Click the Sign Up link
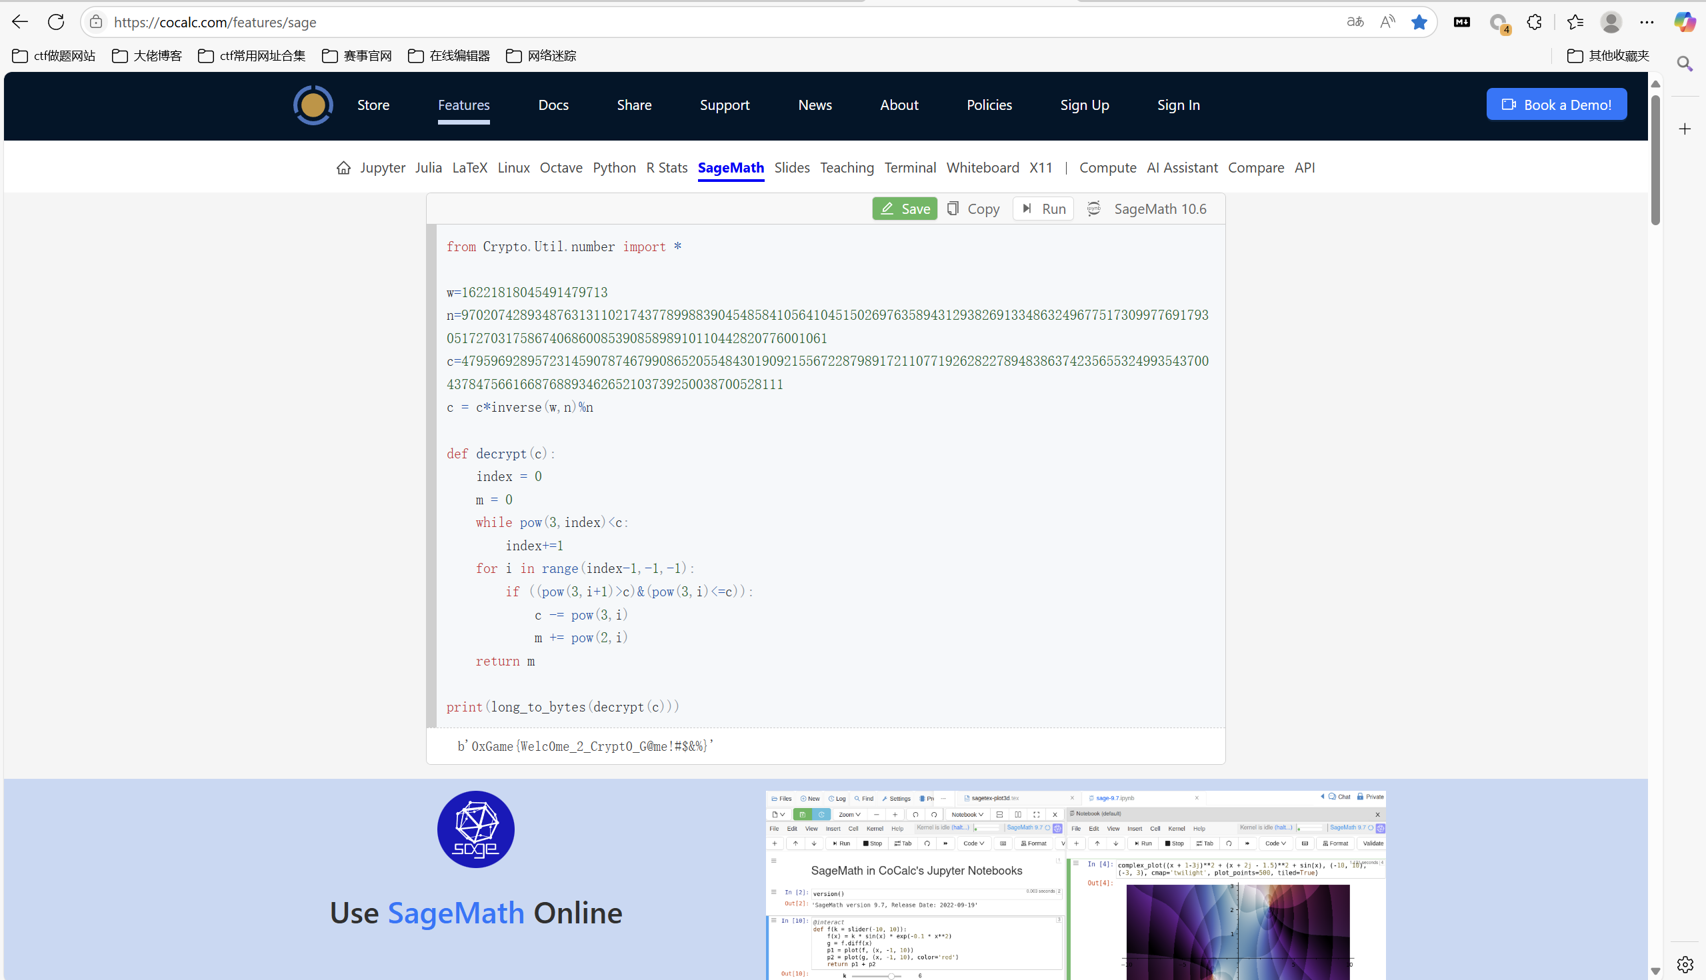This screenshot has width=1706, height=980. pyautogui.click(x=1085, y=105)
